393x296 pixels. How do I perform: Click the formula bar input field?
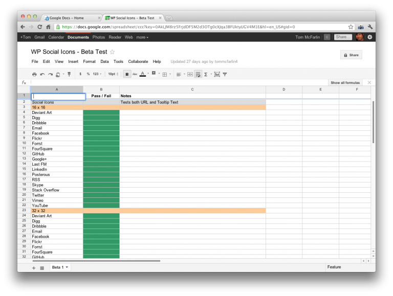[179, 82]
